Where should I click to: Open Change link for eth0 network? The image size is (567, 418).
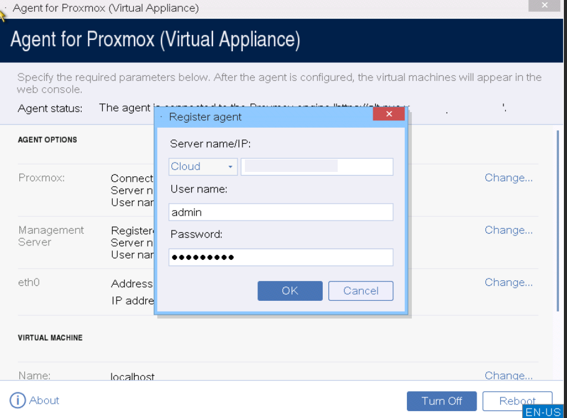point(508,282)
